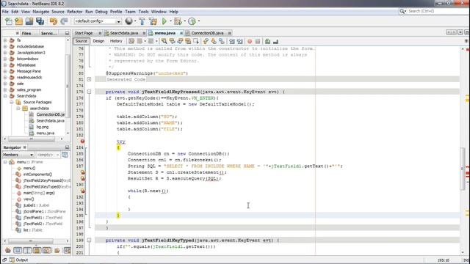470x264 pixels.
Task: Switch to the Design editor view
Action: 98,41
